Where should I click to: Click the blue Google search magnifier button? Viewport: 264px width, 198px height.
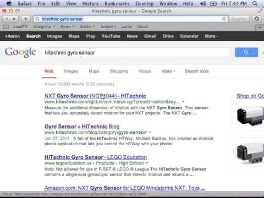(x=246, y=52)
